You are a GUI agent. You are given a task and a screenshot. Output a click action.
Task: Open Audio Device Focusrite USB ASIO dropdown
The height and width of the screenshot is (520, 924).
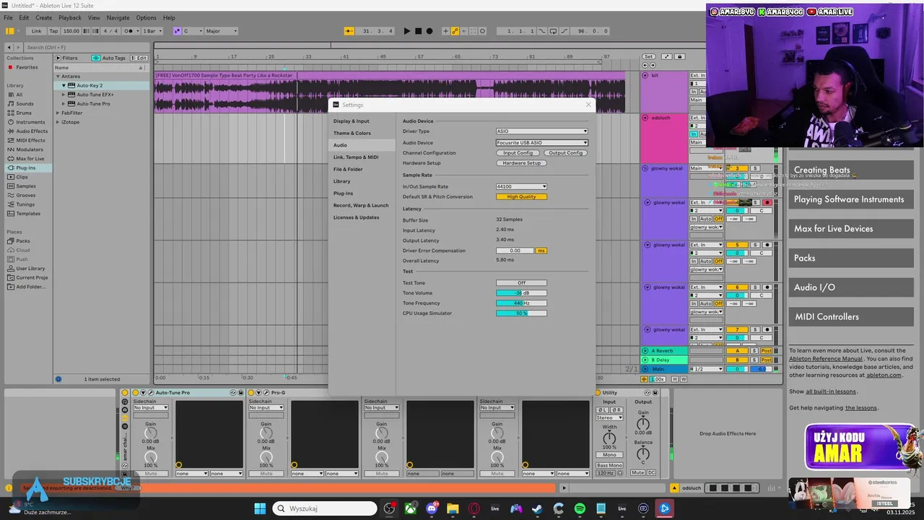coord(541,142)
